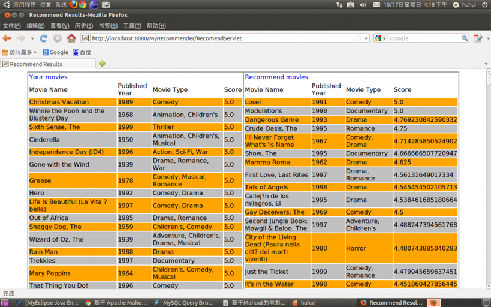Open the 历史(S) menu
Viewport: 491px width, 307px height.
tap(83, 26)
